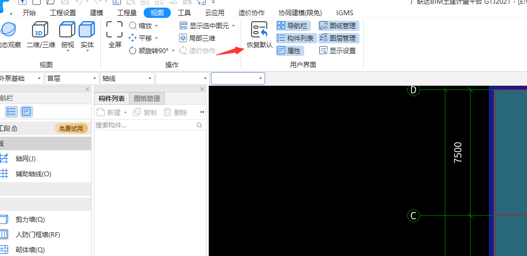The width and height of the screenshot is (527, 256).
Task: Click 恢复默认 restore default layout
Action: [260, 35]
